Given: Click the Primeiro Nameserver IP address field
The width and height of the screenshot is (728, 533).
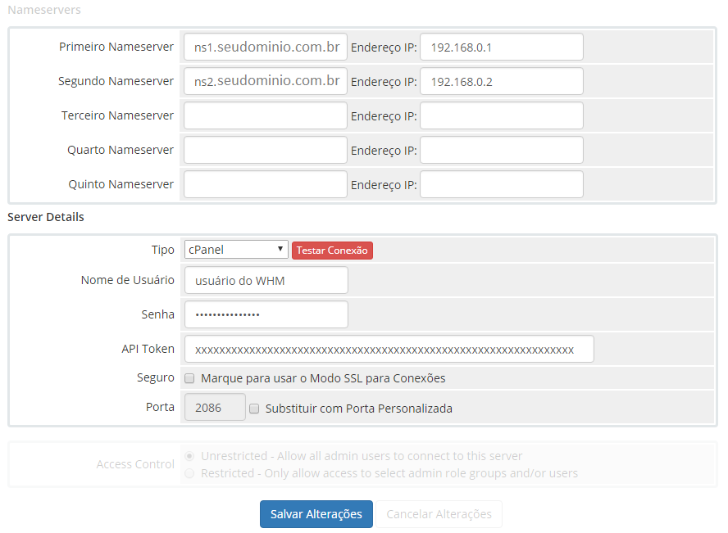Looking at the screenshot, I should [502, 47].
